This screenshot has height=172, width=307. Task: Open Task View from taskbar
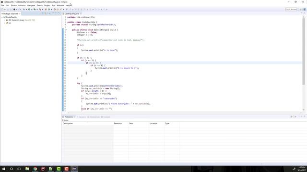(x=19, y=169)
